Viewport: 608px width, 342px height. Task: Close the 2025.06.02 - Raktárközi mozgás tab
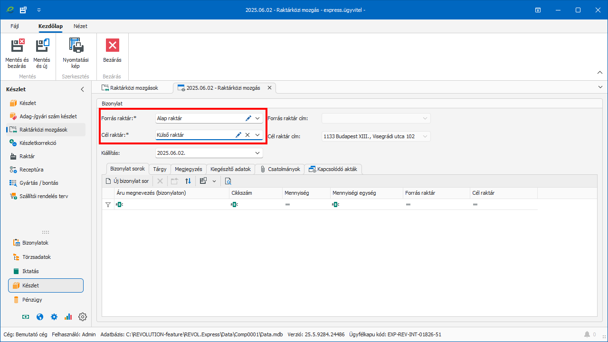pos(270,88)
